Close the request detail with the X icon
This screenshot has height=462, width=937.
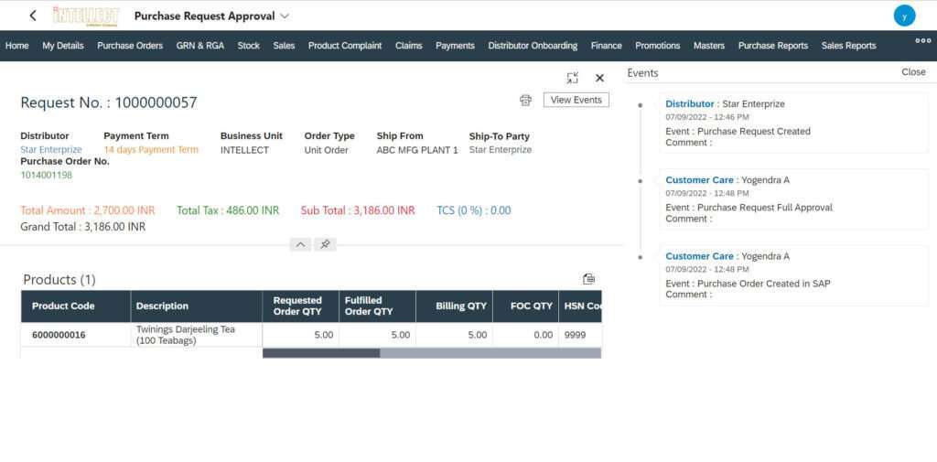[x=600, y=79]
